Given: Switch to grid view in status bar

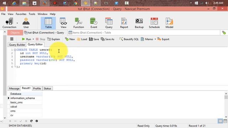Looking at the screenshot, I should pos(220,121).
